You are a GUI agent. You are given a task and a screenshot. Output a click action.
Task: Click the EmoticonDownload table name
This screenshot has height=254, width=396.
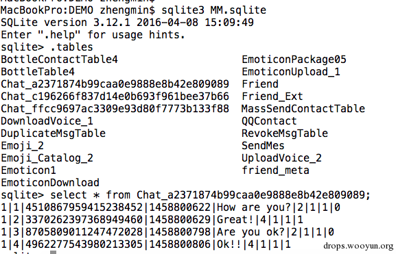coord(50,183)
